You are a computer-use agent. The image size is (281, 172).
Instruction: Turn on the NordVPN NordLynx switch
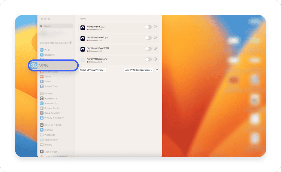click(x=148, y=59)
